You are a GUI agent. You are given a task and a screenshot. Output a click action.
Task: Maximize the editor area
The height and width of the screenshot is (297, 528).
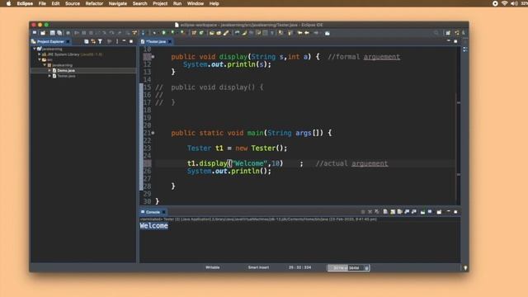click(x=455, y=41)
